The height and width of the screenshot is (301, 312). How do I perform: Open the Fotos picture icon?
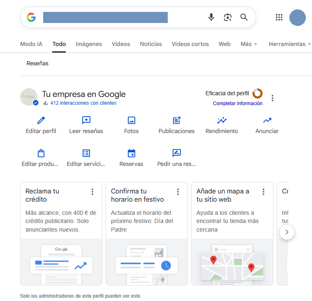131,120
